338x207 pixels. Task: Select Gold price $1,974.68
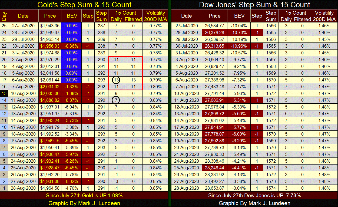pyautogui.click(x=50, y=53)
